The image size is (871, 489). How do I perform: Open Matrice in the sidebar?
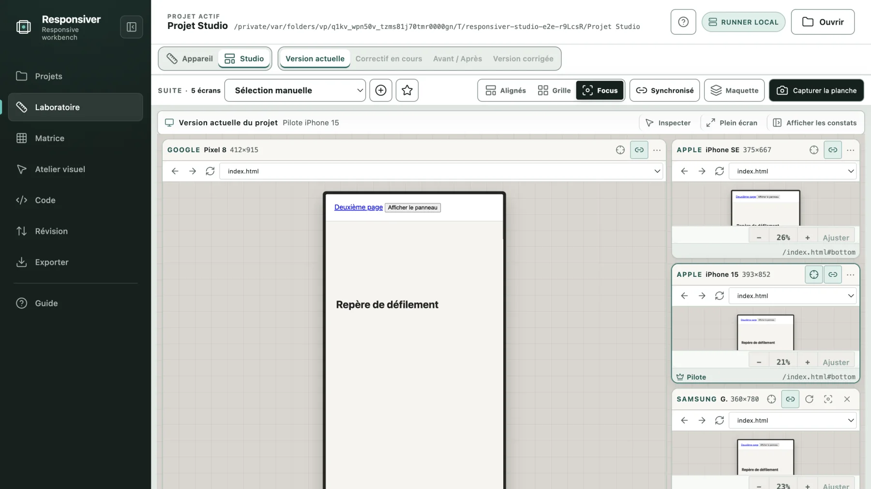pyautogui.click(x=75, y=138)
